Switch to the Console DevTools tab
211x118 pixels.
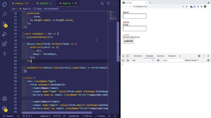click(149, 56)
